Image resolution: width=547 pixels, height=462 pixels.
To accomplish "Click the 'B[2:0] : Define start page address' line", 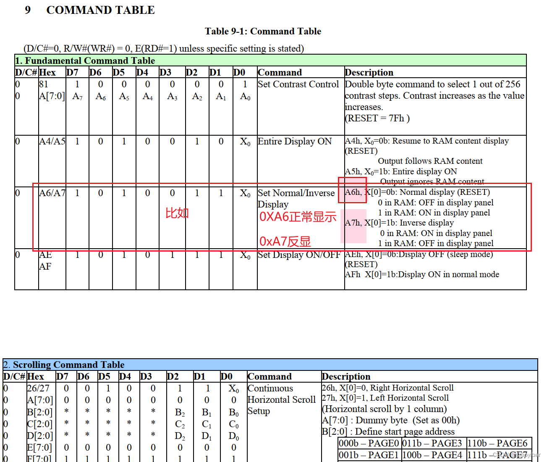I will pos(388,432).
